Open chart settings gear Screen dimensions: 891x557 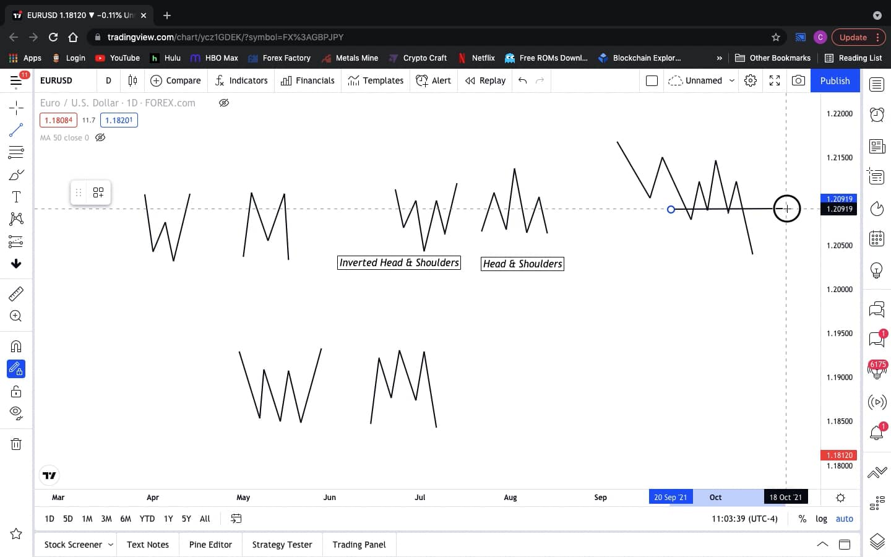(x=751, y=80)
